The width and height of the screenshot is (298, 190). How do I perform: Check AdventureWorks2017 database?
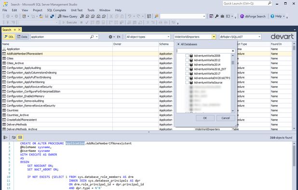(x=187, y=73)
